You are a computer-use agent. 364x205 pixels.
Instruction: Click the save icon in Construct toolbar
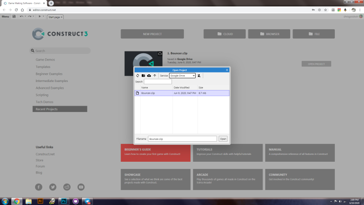pyautogui.click(x=14, y=16)
